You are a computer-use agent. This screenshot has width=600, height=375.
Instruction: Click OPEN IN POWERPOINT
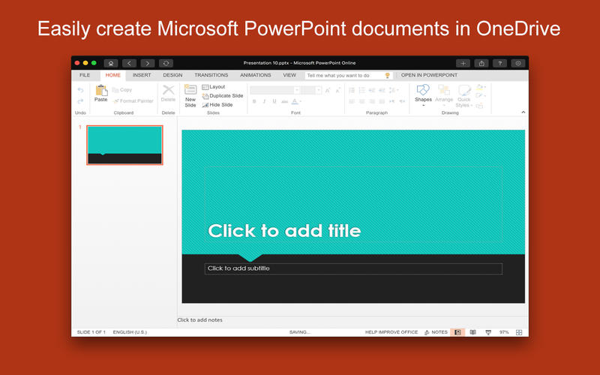tap(429, 76)
